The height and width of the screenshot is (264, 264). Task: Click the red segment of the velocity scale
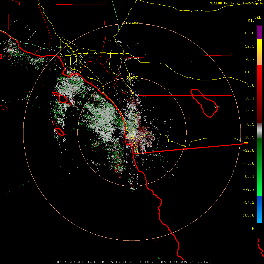259,94
